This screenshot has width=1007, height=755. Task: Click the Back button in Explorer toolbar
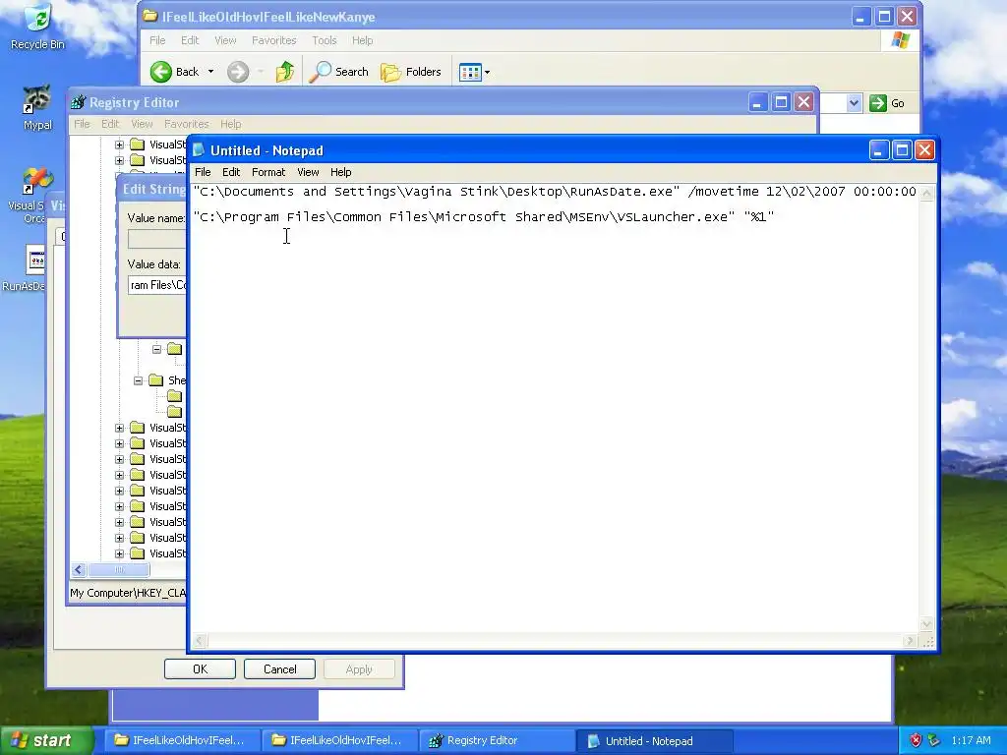(x=175, y=72)
